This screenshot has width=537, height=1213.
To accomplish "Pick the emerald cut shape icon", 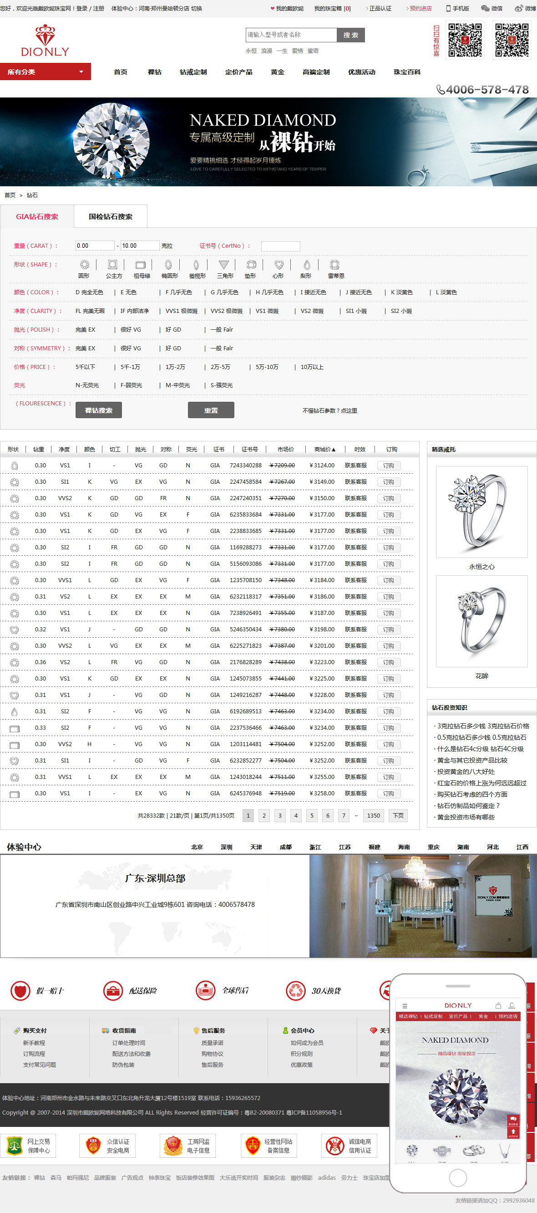I will pos(140,265).
